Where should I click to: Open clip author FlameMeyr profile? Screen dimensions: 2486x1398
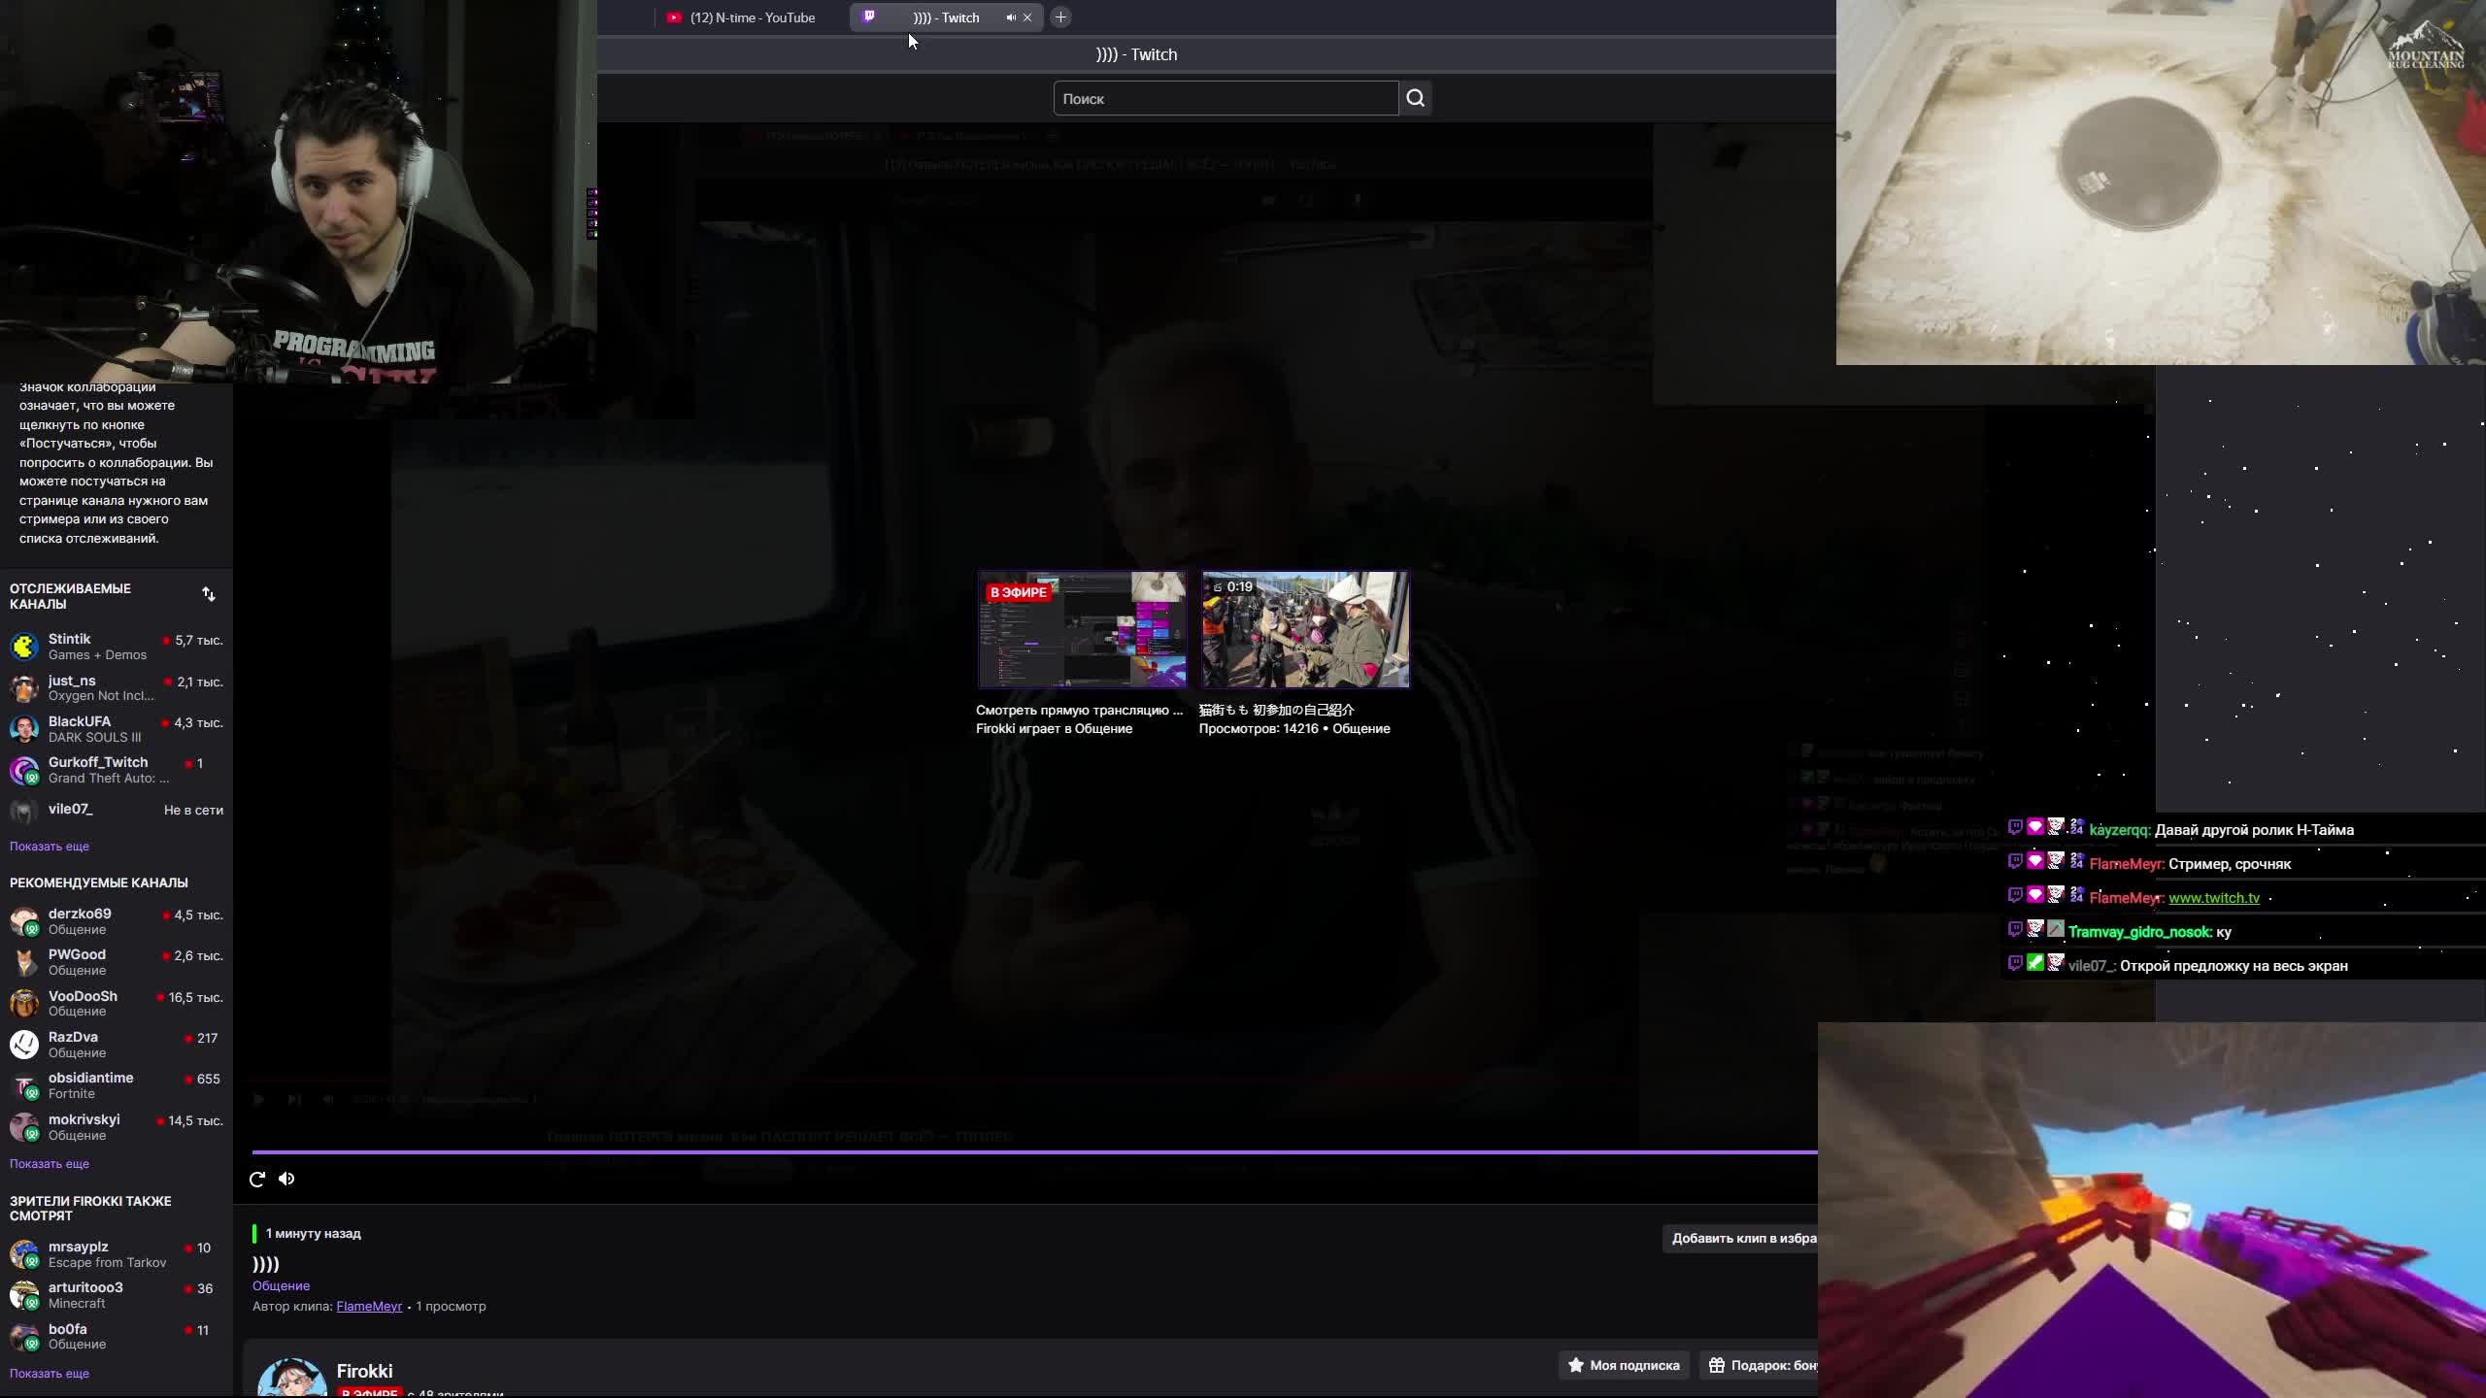click(x=369, y=1306)
